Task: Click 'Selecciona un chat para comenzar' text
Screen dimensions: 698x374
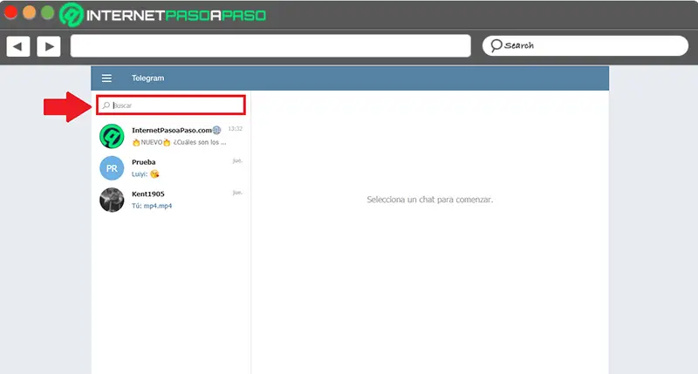Action: click(430, 200)
